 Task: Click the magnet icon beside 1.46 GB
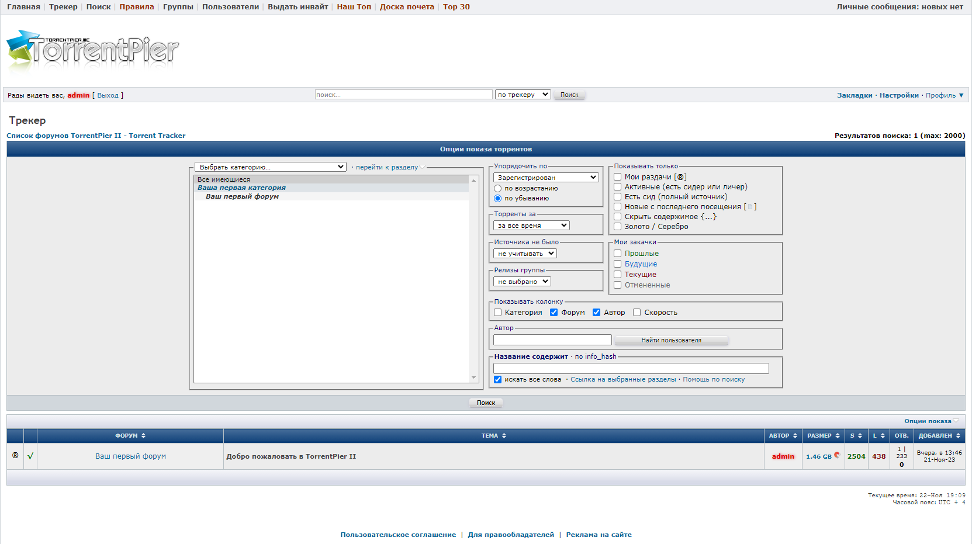point(837,455)
